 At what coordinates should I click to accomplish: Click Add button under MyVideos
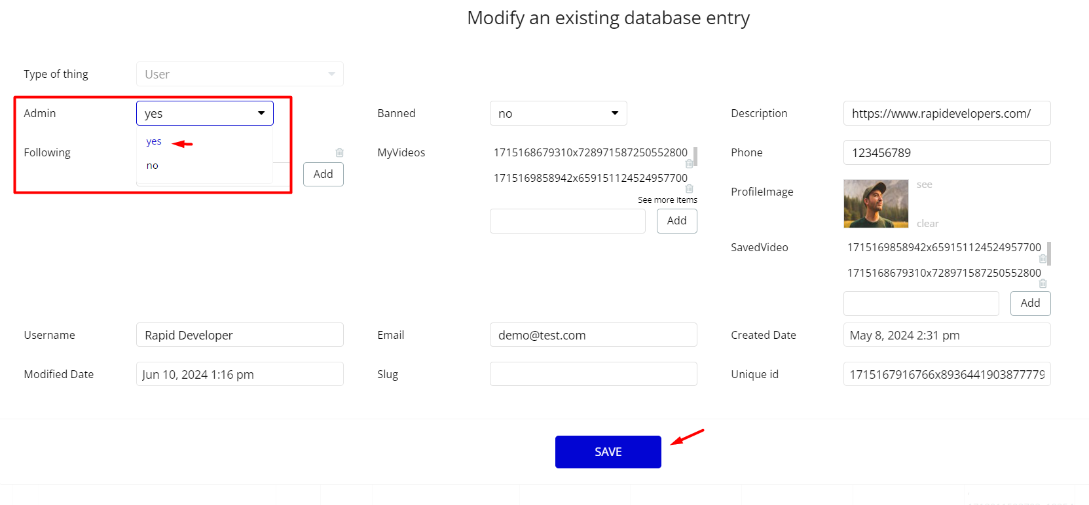point(677,221)
